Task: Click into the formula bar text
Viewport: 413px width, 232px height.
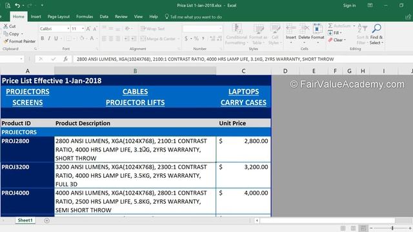Action: [205, 59]
